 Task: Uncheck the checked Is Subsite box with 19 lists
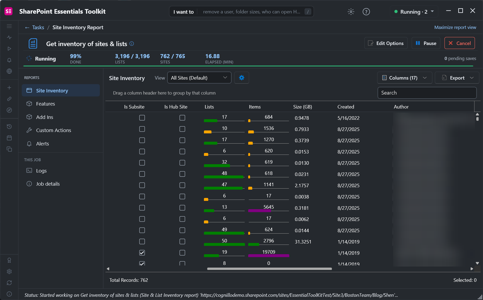pos(142,253)
